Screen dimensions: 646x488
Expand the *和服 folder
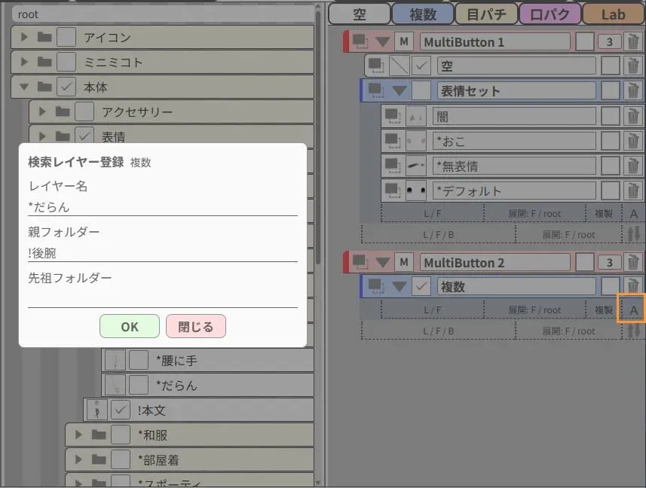pos(78,435)
